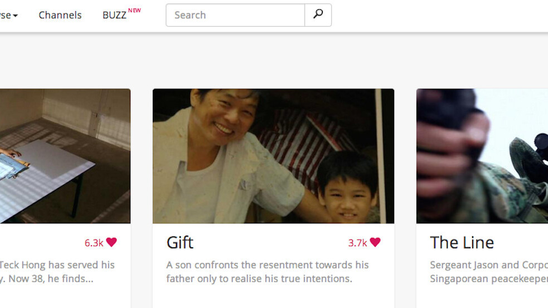548x308 pixels.
Task: Open the thumbnail showing a table
Action: coord(65,156)
